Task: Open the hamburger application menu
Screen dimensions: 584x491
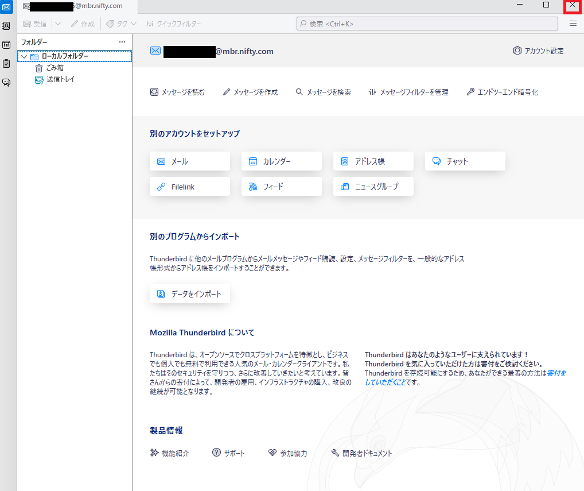Action: [573, 24]
